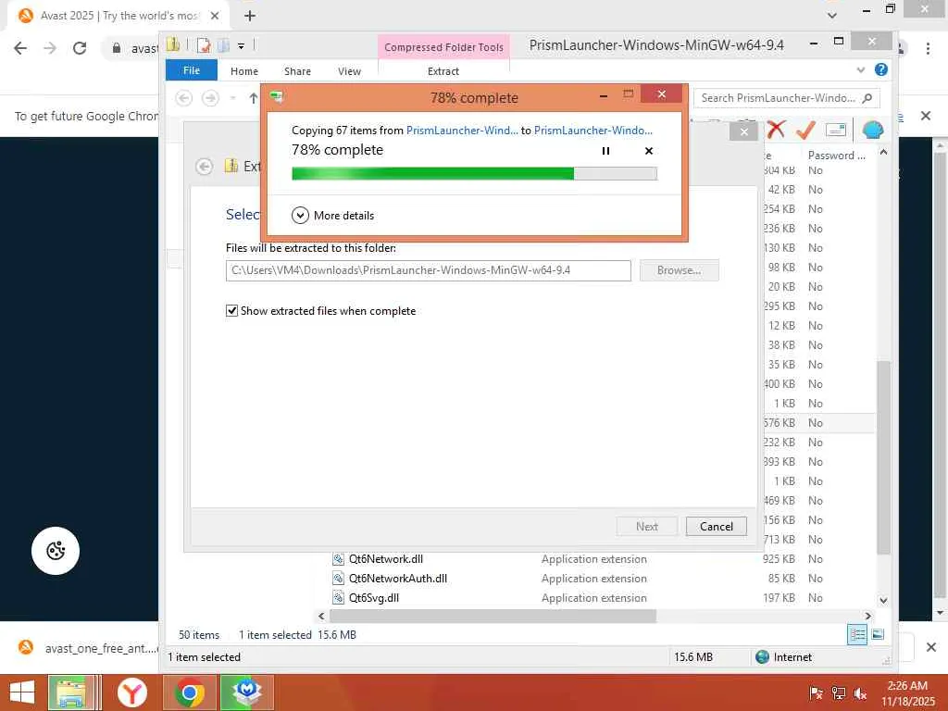Screen dimensions: 948x711
Task: Close the Avast 2025 browser tab
Action: (215, 16)
